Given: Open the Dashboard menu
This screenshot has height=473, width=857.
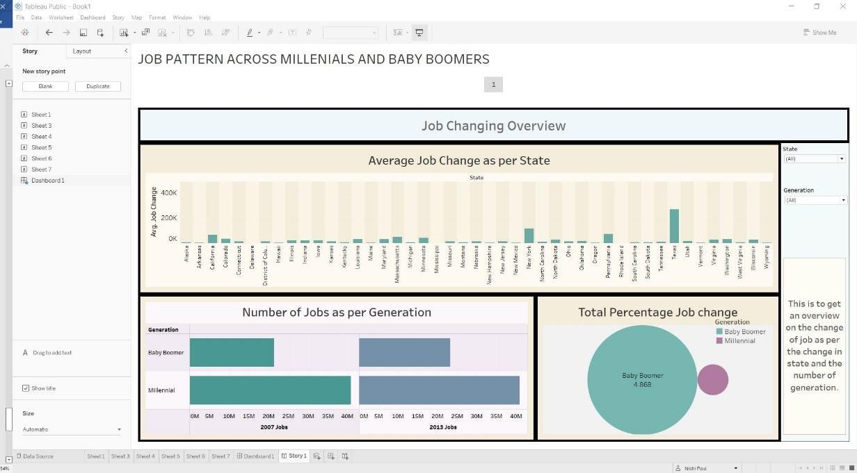Looking at the screenshot, I should pyautogui.click(x=93, y=17).
